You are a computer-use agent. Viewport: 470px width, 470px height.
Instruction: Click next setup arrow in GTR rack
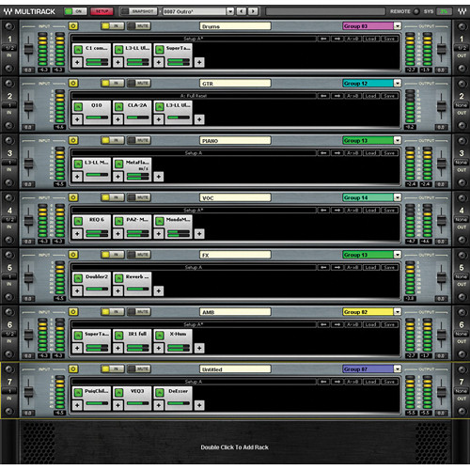click(337, 96)
